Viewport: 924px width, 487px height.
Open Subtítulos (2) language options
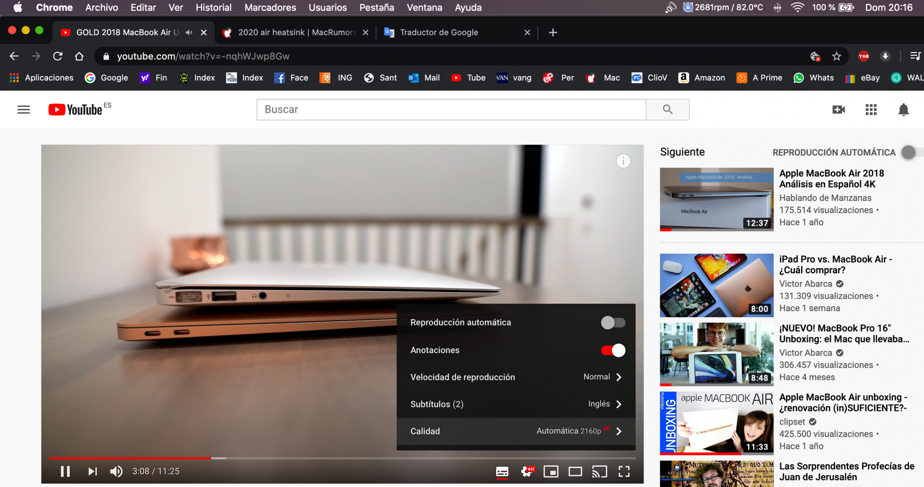pyautogui.click(x=516, y=404)
